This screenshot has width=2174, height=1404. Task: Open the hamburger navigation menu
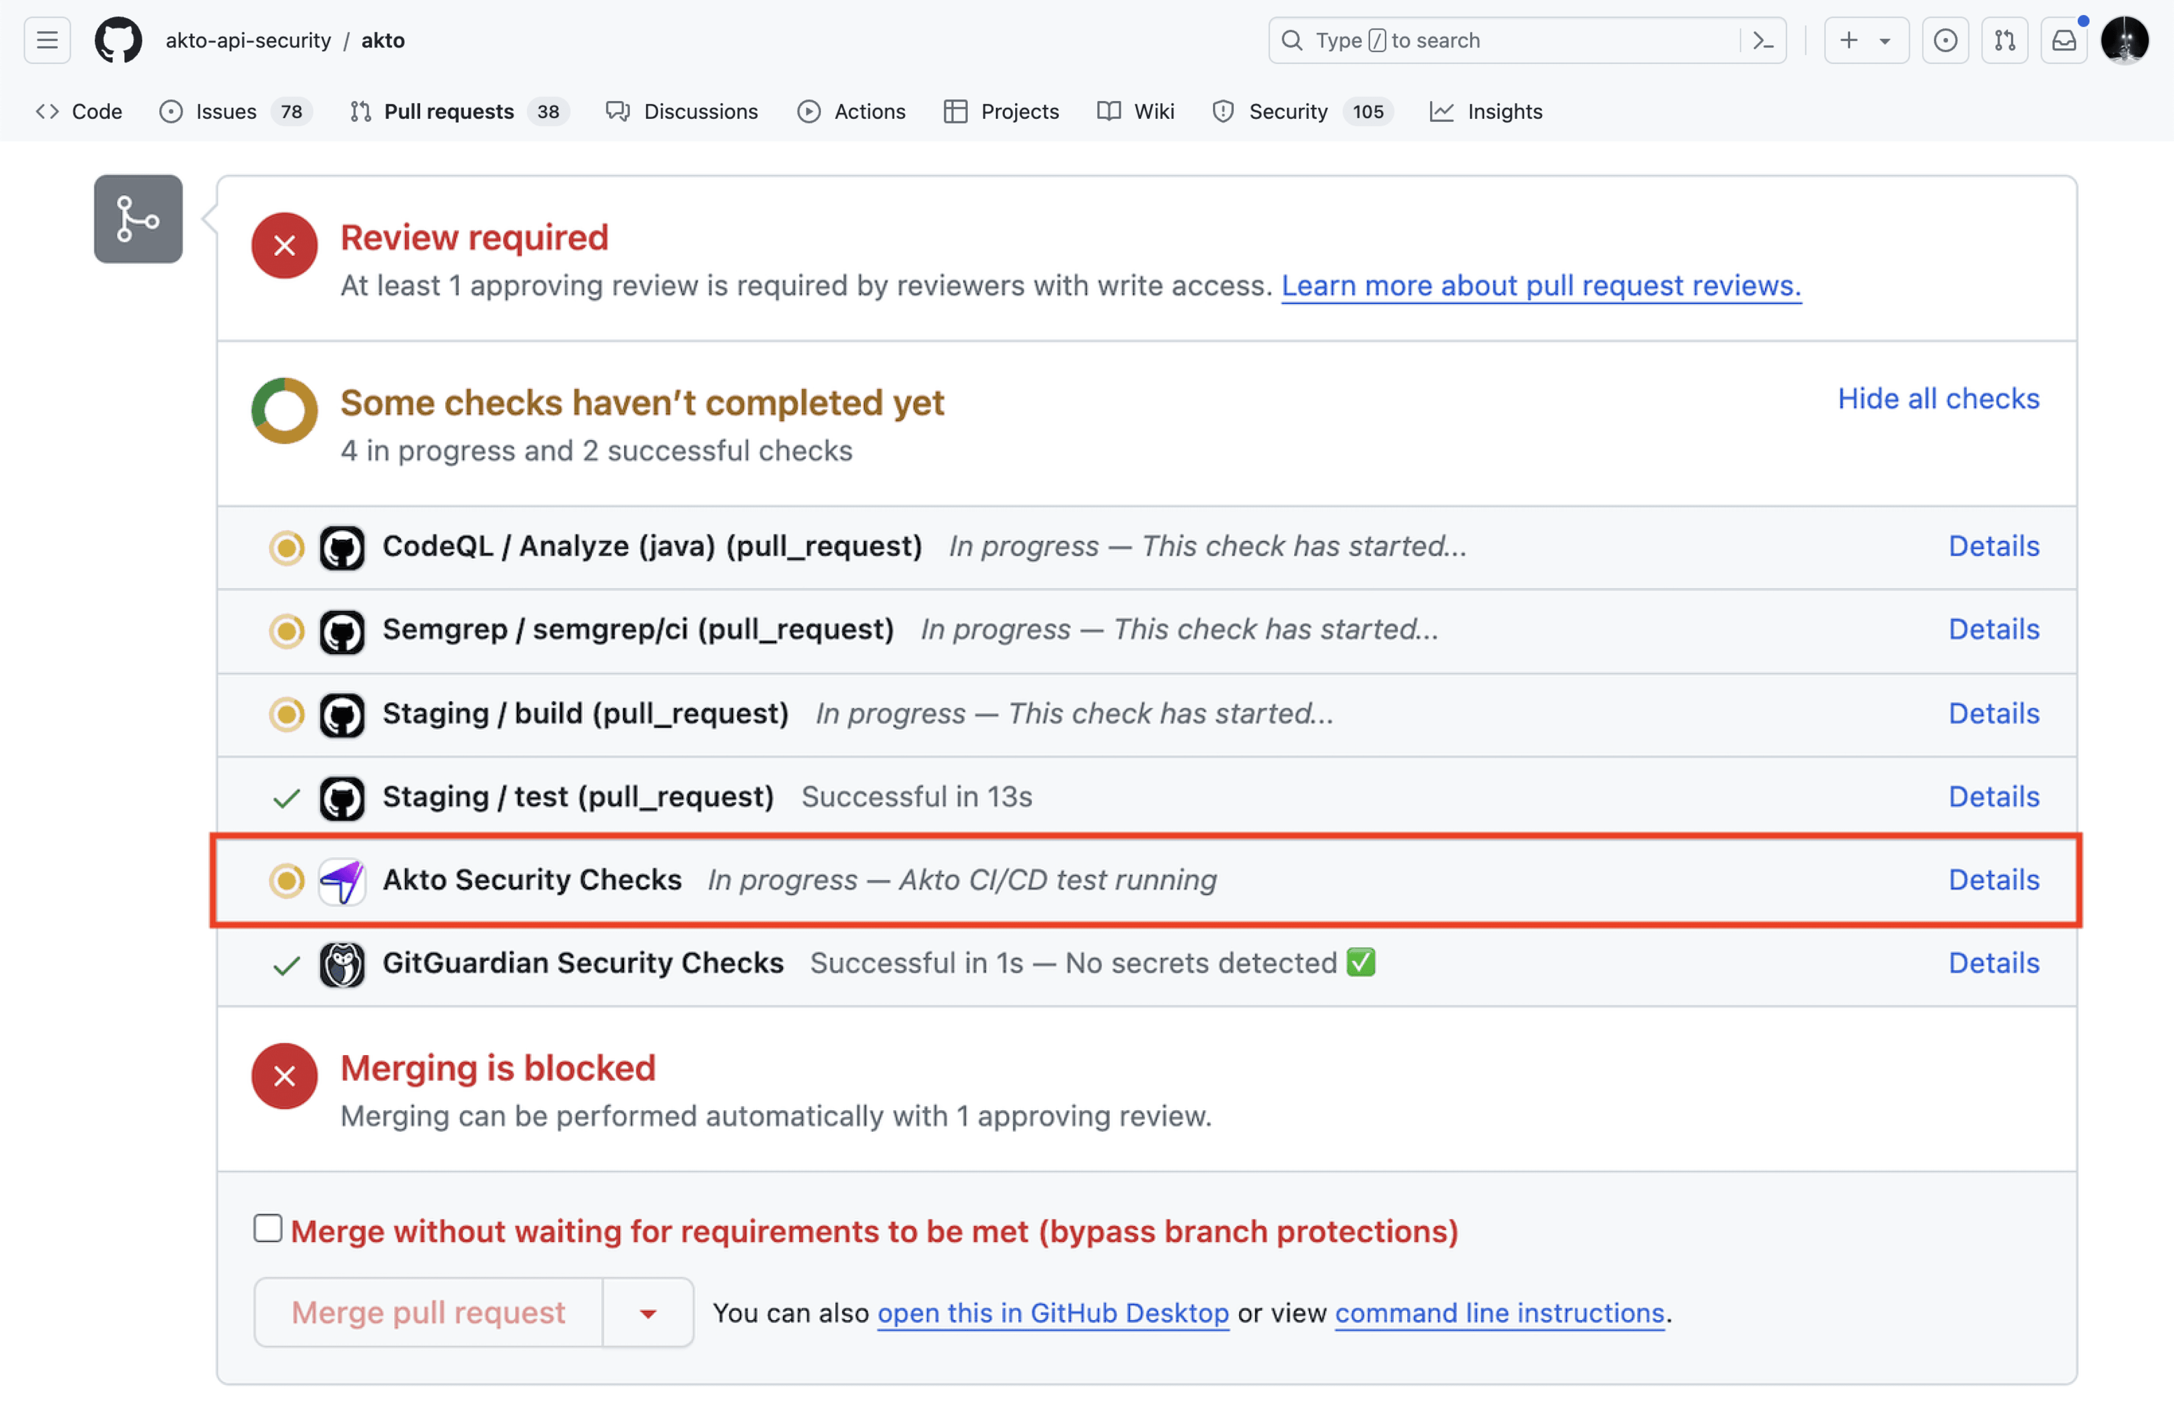(x=47, y=40)
